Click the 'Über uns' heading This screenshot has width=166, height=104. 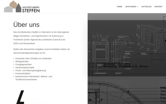point(26,25)
